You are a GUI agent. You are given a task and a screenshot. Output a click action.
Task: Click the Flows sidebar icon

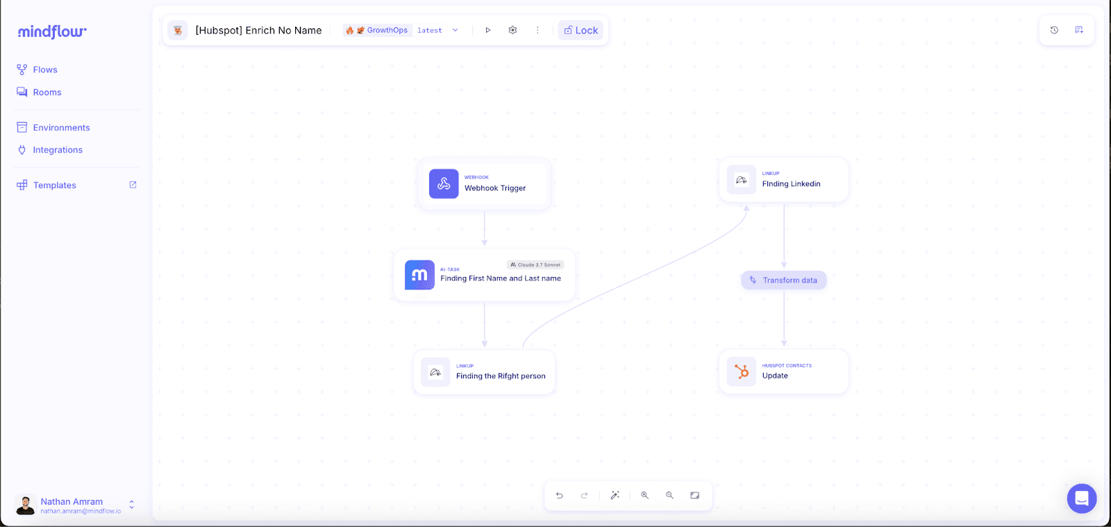(x=22, y=69)
